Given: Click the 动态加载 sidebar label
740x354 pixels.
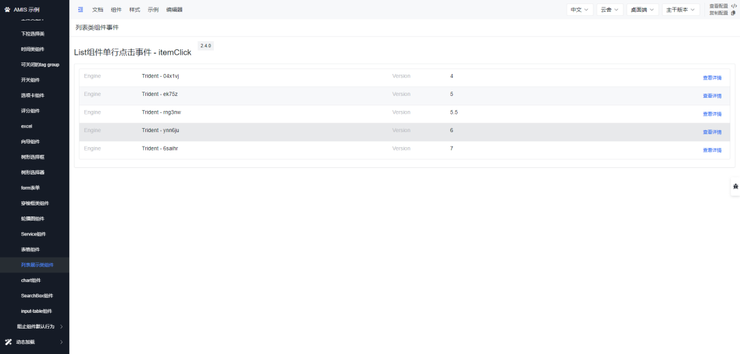Looking at the screenshot, I should click(25, 342).
